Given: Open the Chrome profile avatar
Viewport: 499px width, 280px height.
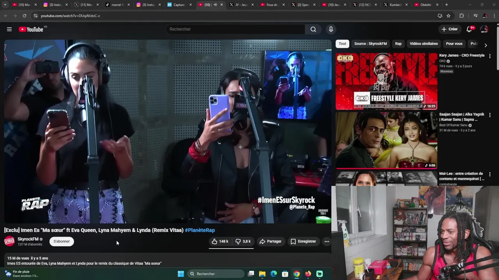Looking at the screenshot, I should 485,16.
